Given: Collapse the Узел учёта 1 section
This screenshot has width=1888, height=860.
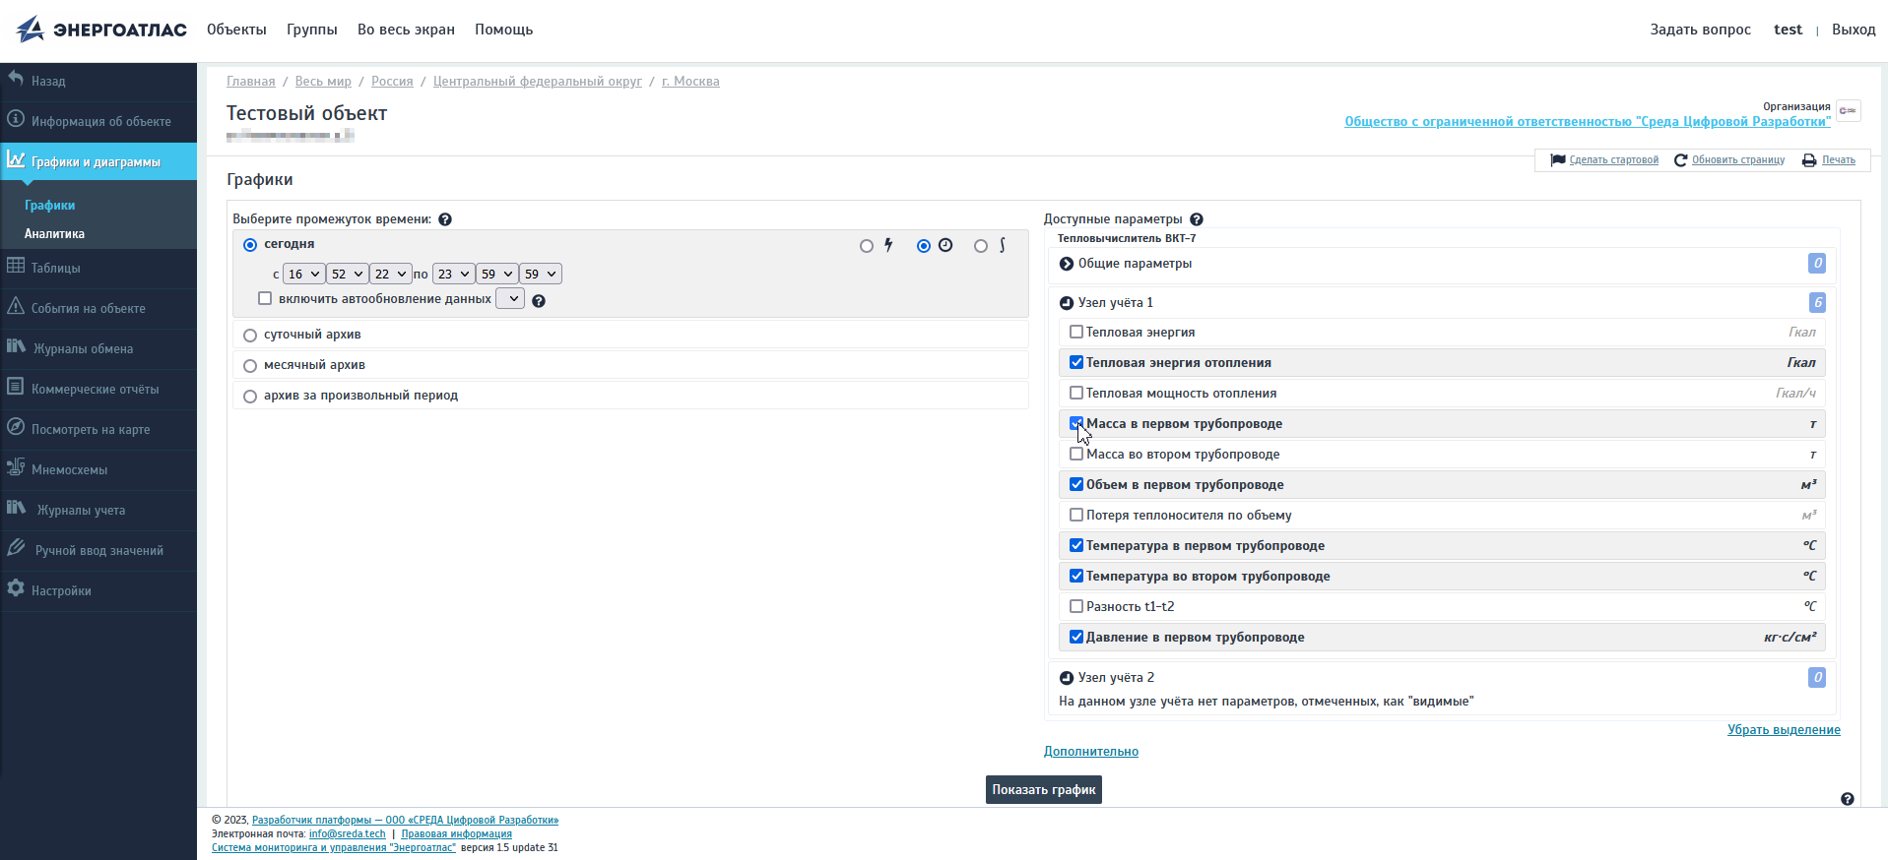Looking at the screenshot, I should coord(1067,303).
